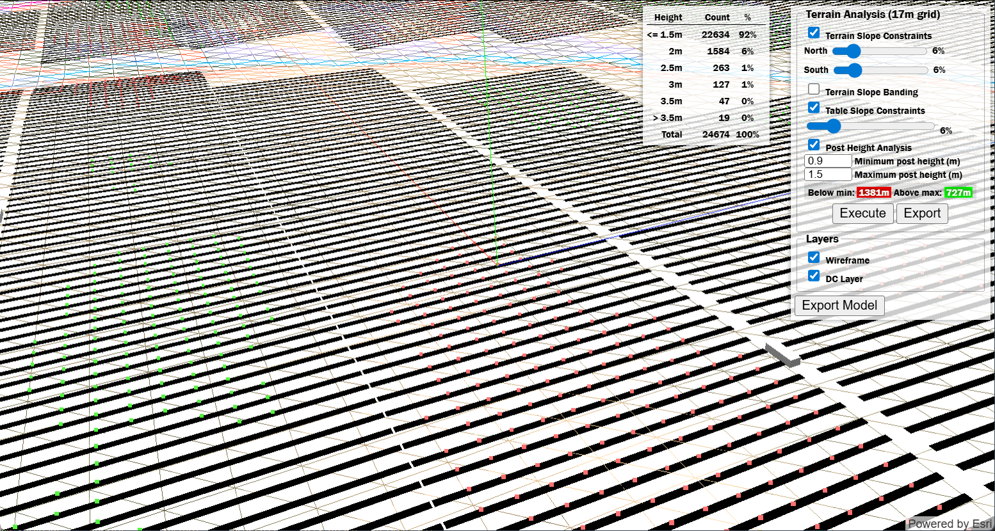
Task: Toggle the Post Height Analysis checkbox
Action: (814, 145)
